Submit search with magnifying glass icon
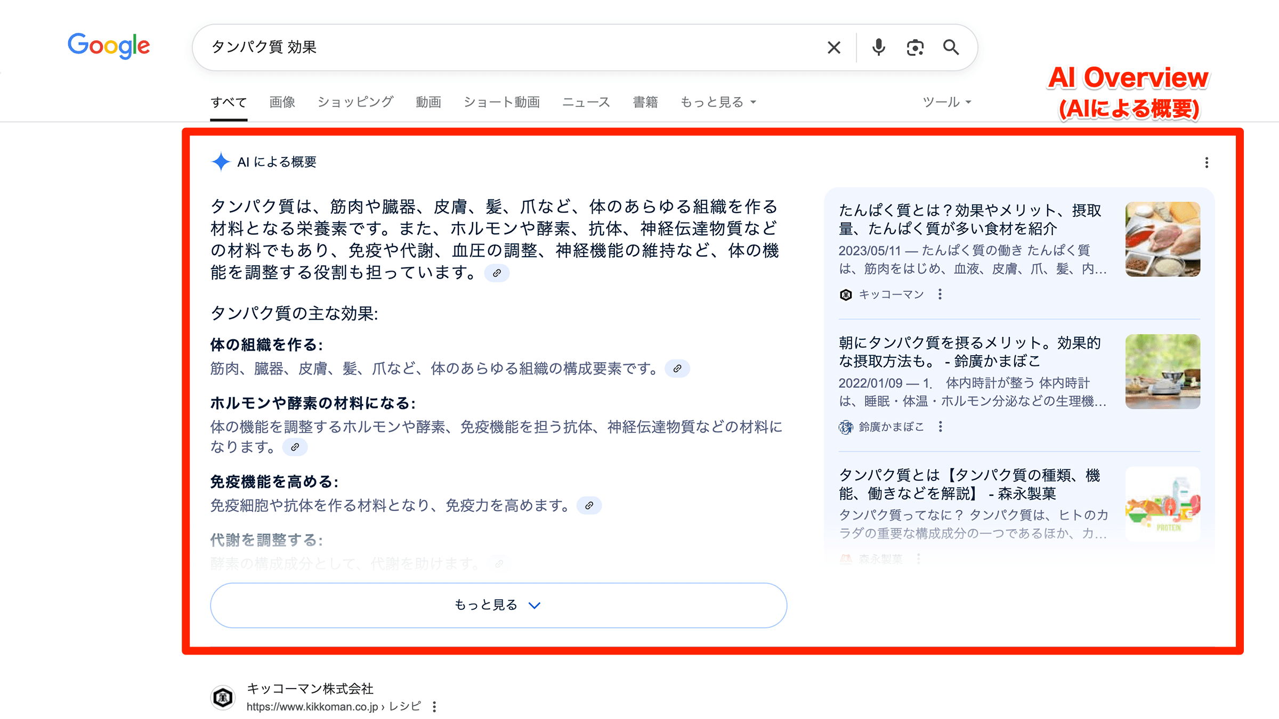This screenshot has width=1279, height=719. (x=951, y=47)
